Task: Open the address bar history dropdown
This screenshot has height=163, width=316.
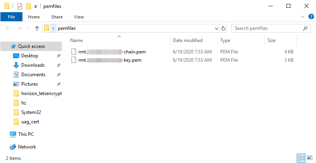Action: click(216, 28)
